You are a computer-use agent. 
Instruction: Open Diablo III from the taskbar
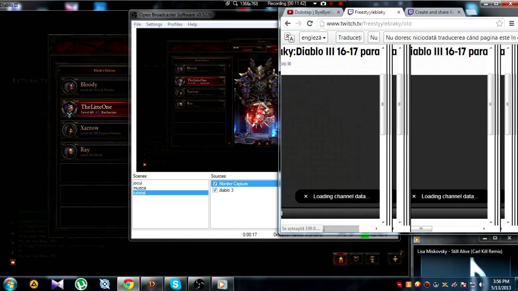152,284
